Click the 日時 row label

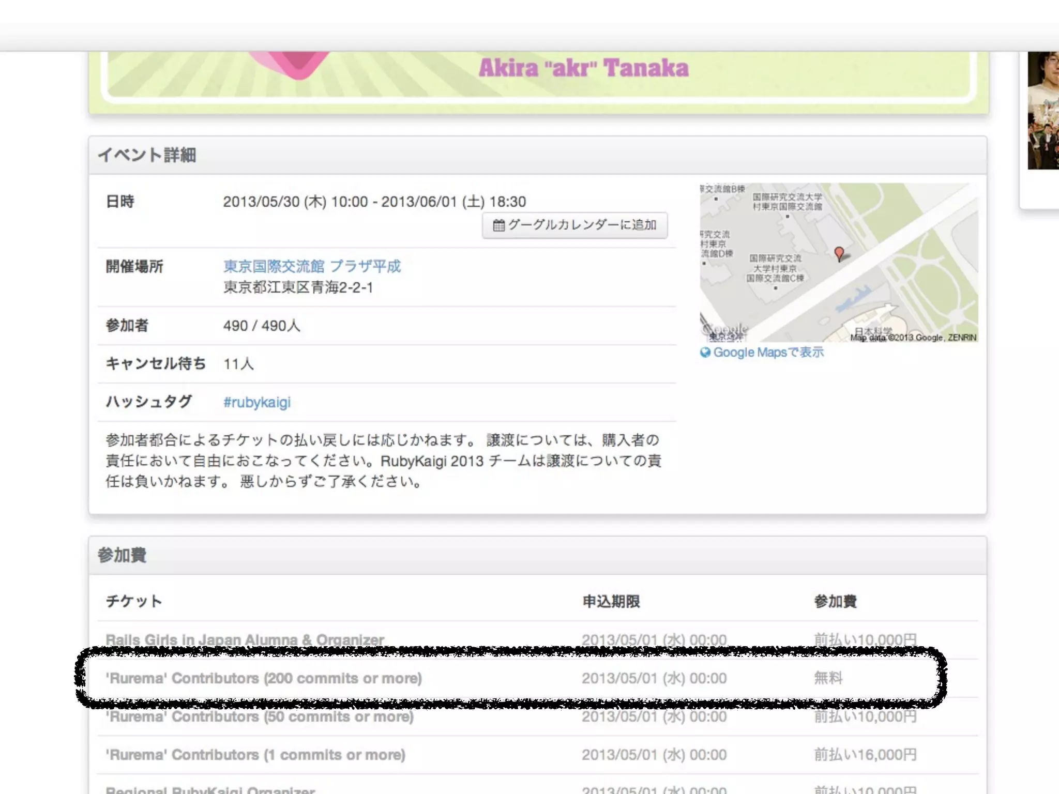tap(120, 201)
